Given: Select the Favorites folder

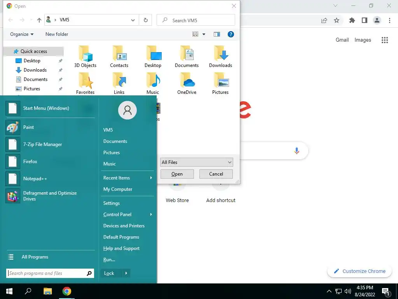Looking at the screenshot, I should pos(85,84).
